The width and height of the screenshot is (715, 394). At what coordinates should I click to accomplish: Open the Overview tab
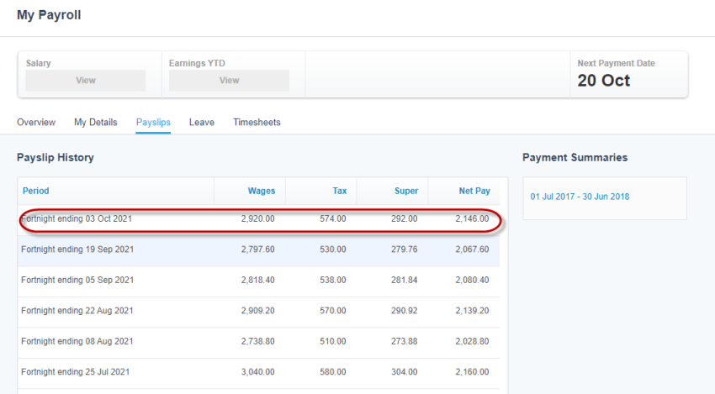coord(36,122)
